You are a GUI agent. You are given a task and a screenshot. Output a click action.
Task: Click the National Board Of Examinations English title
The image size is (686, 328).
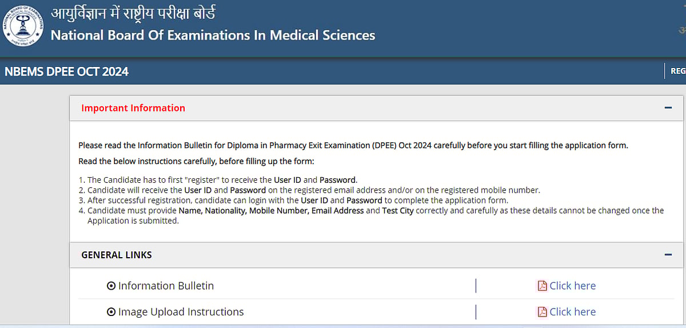pyautogui.click(x=213, y=35)
